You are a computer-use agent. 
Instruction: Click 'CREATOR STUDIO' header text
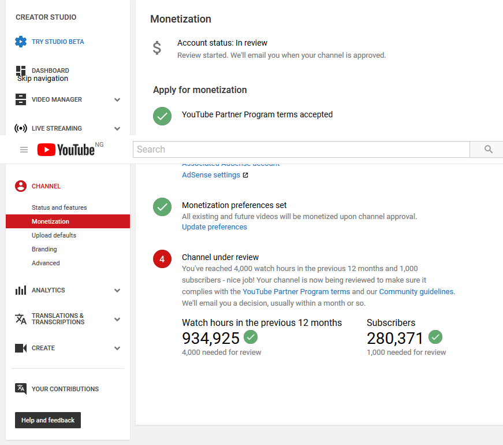coord(46,17)
